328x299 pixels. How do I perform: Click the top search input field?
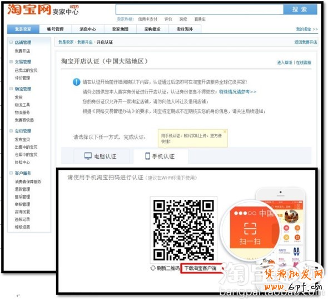200,9
